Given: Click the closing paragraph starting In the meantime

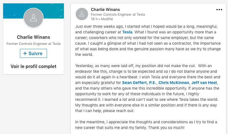Looking at the screenshot, I should (x=146, y=125).
